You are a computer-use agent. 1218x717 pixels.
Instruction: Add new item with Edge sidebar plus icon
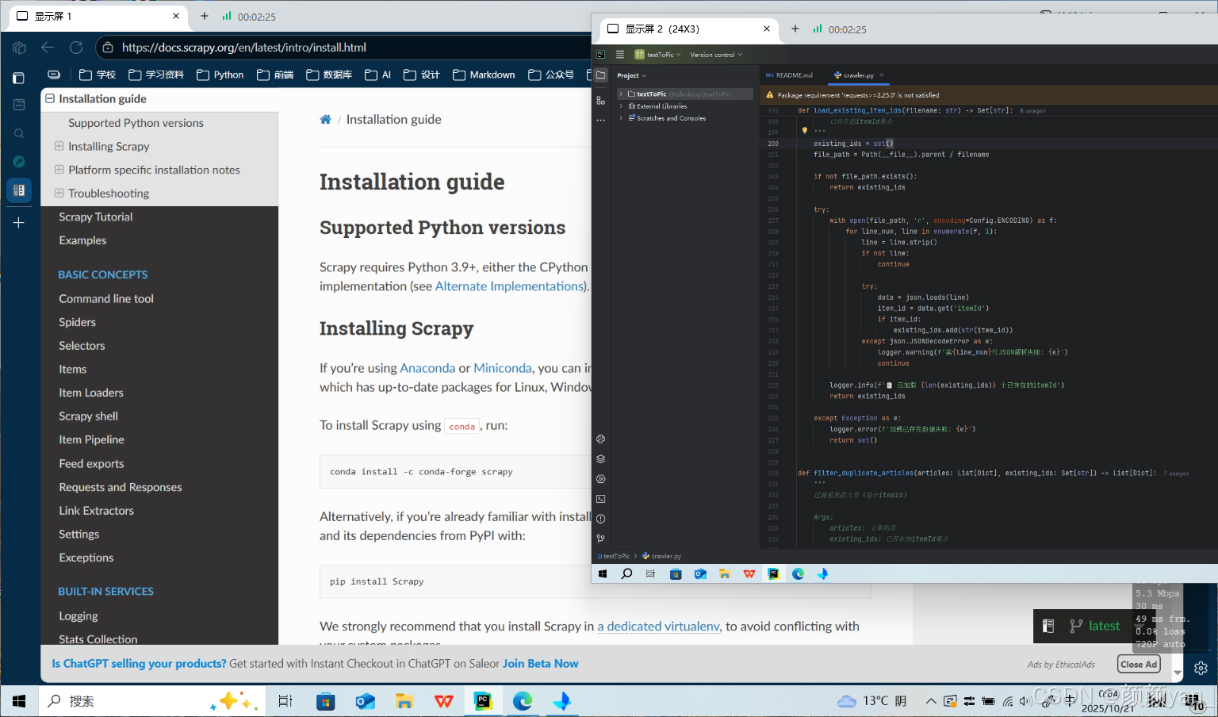pyautogui.click(x=19, y=223)
